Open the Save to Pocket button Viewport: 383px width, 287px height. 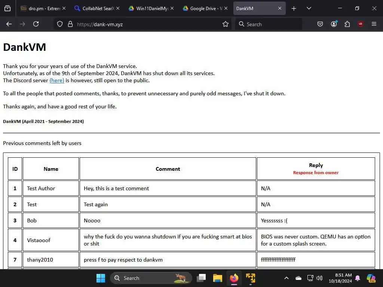click(320, 24)
